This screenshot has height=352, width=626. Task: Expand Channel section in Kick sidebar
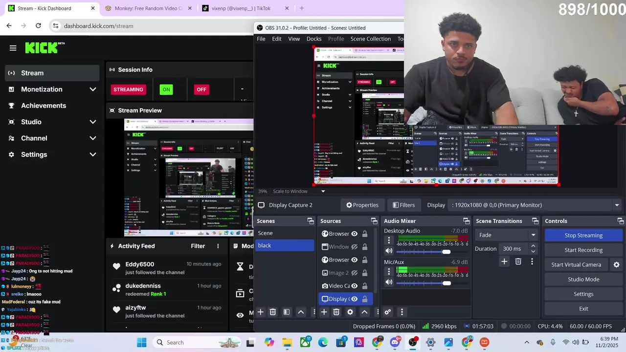[93, 138]
